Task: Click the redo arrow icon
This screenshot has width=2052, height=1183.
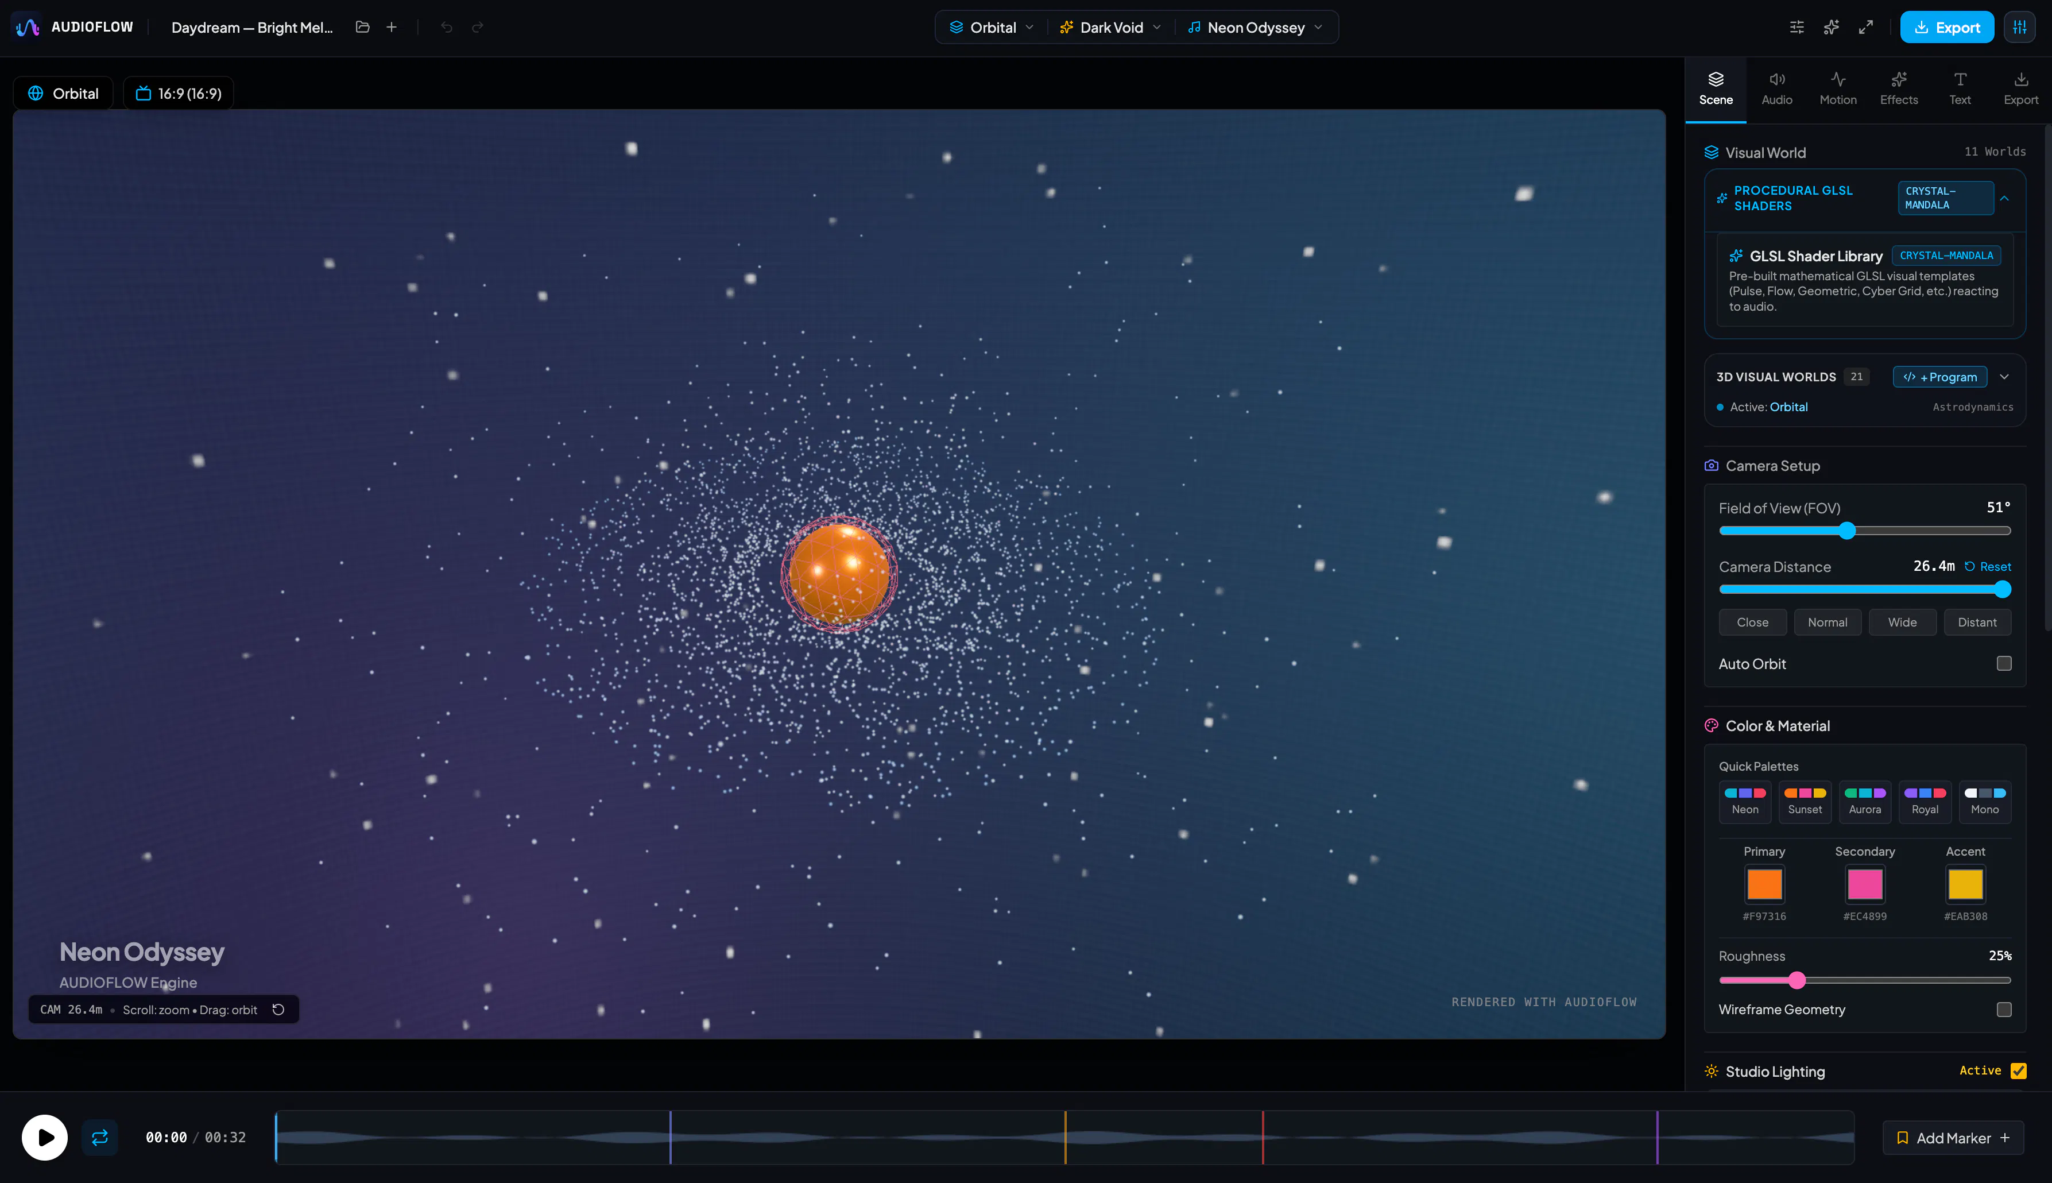Action: pyautogui.click(x=478, y=27)
